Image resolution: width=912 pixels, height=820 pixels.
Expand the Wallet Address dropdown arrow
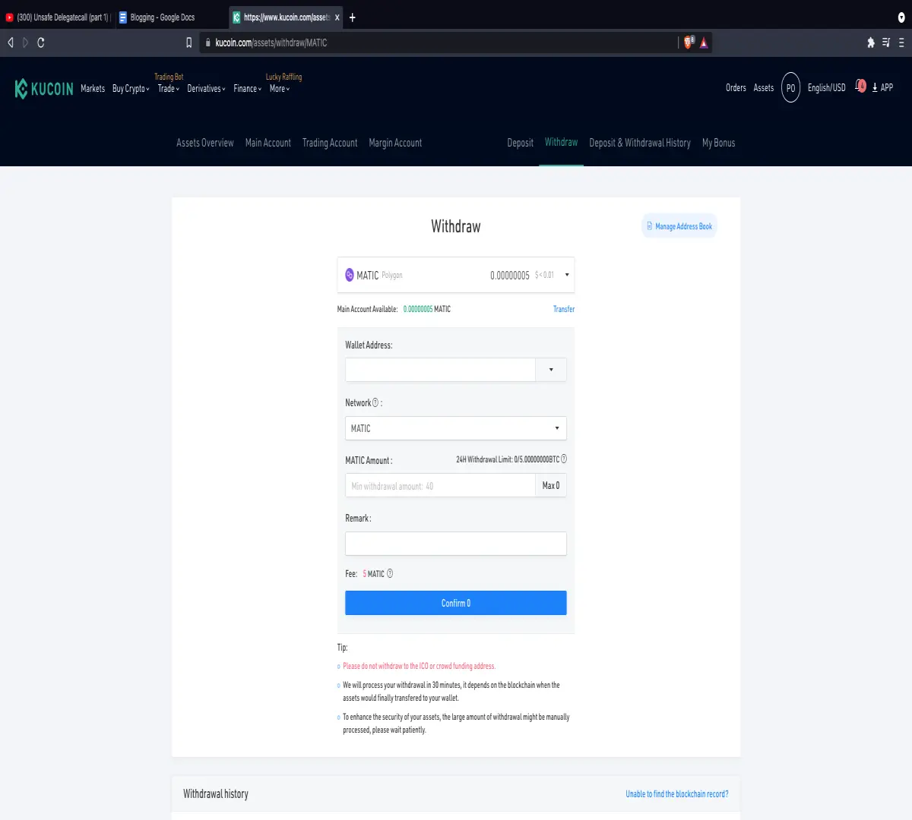[x=551, y=370]
